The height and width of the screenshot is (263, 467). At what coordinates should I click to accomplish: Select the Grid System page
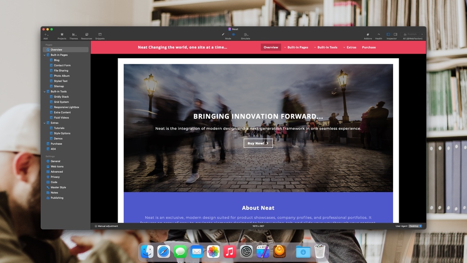click(61, 102)
